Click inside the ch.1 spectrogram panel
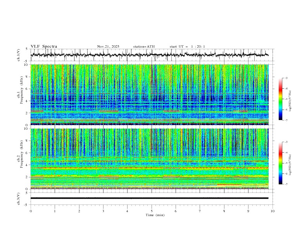The image size is (307, 237). pos(151,95)
